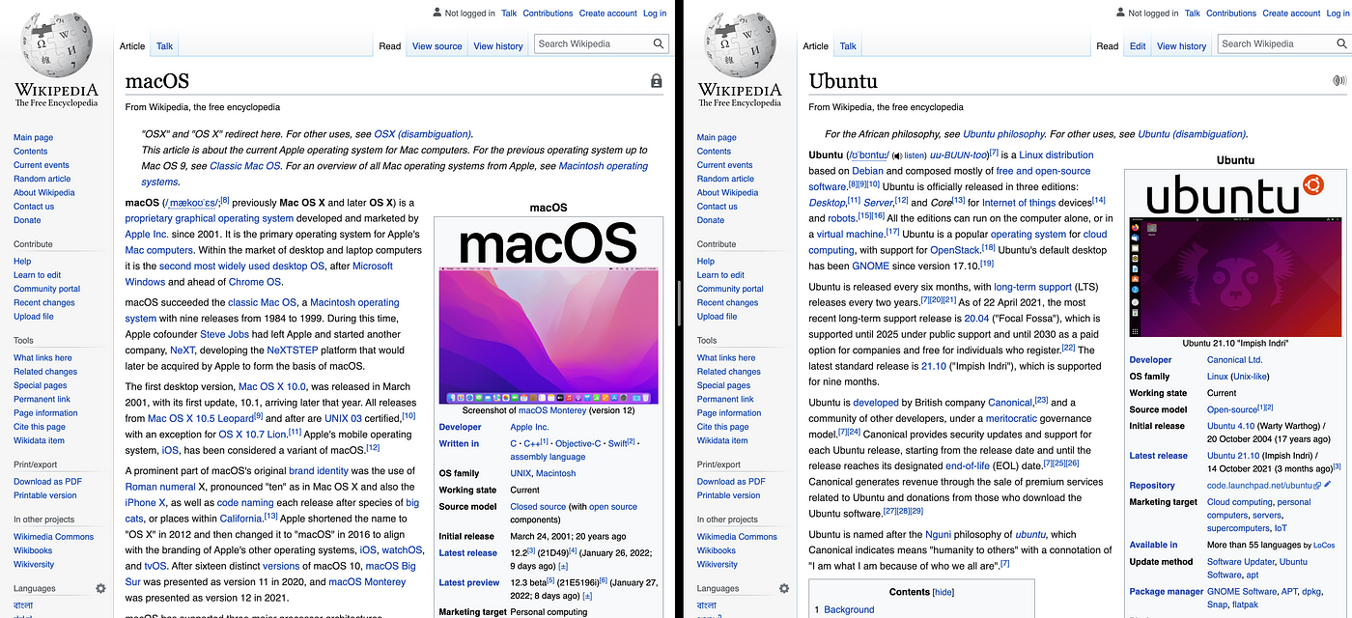Click the '20.04' Focal Fossa release link
Screen dimensions: 1352x618
pos(977,318)
